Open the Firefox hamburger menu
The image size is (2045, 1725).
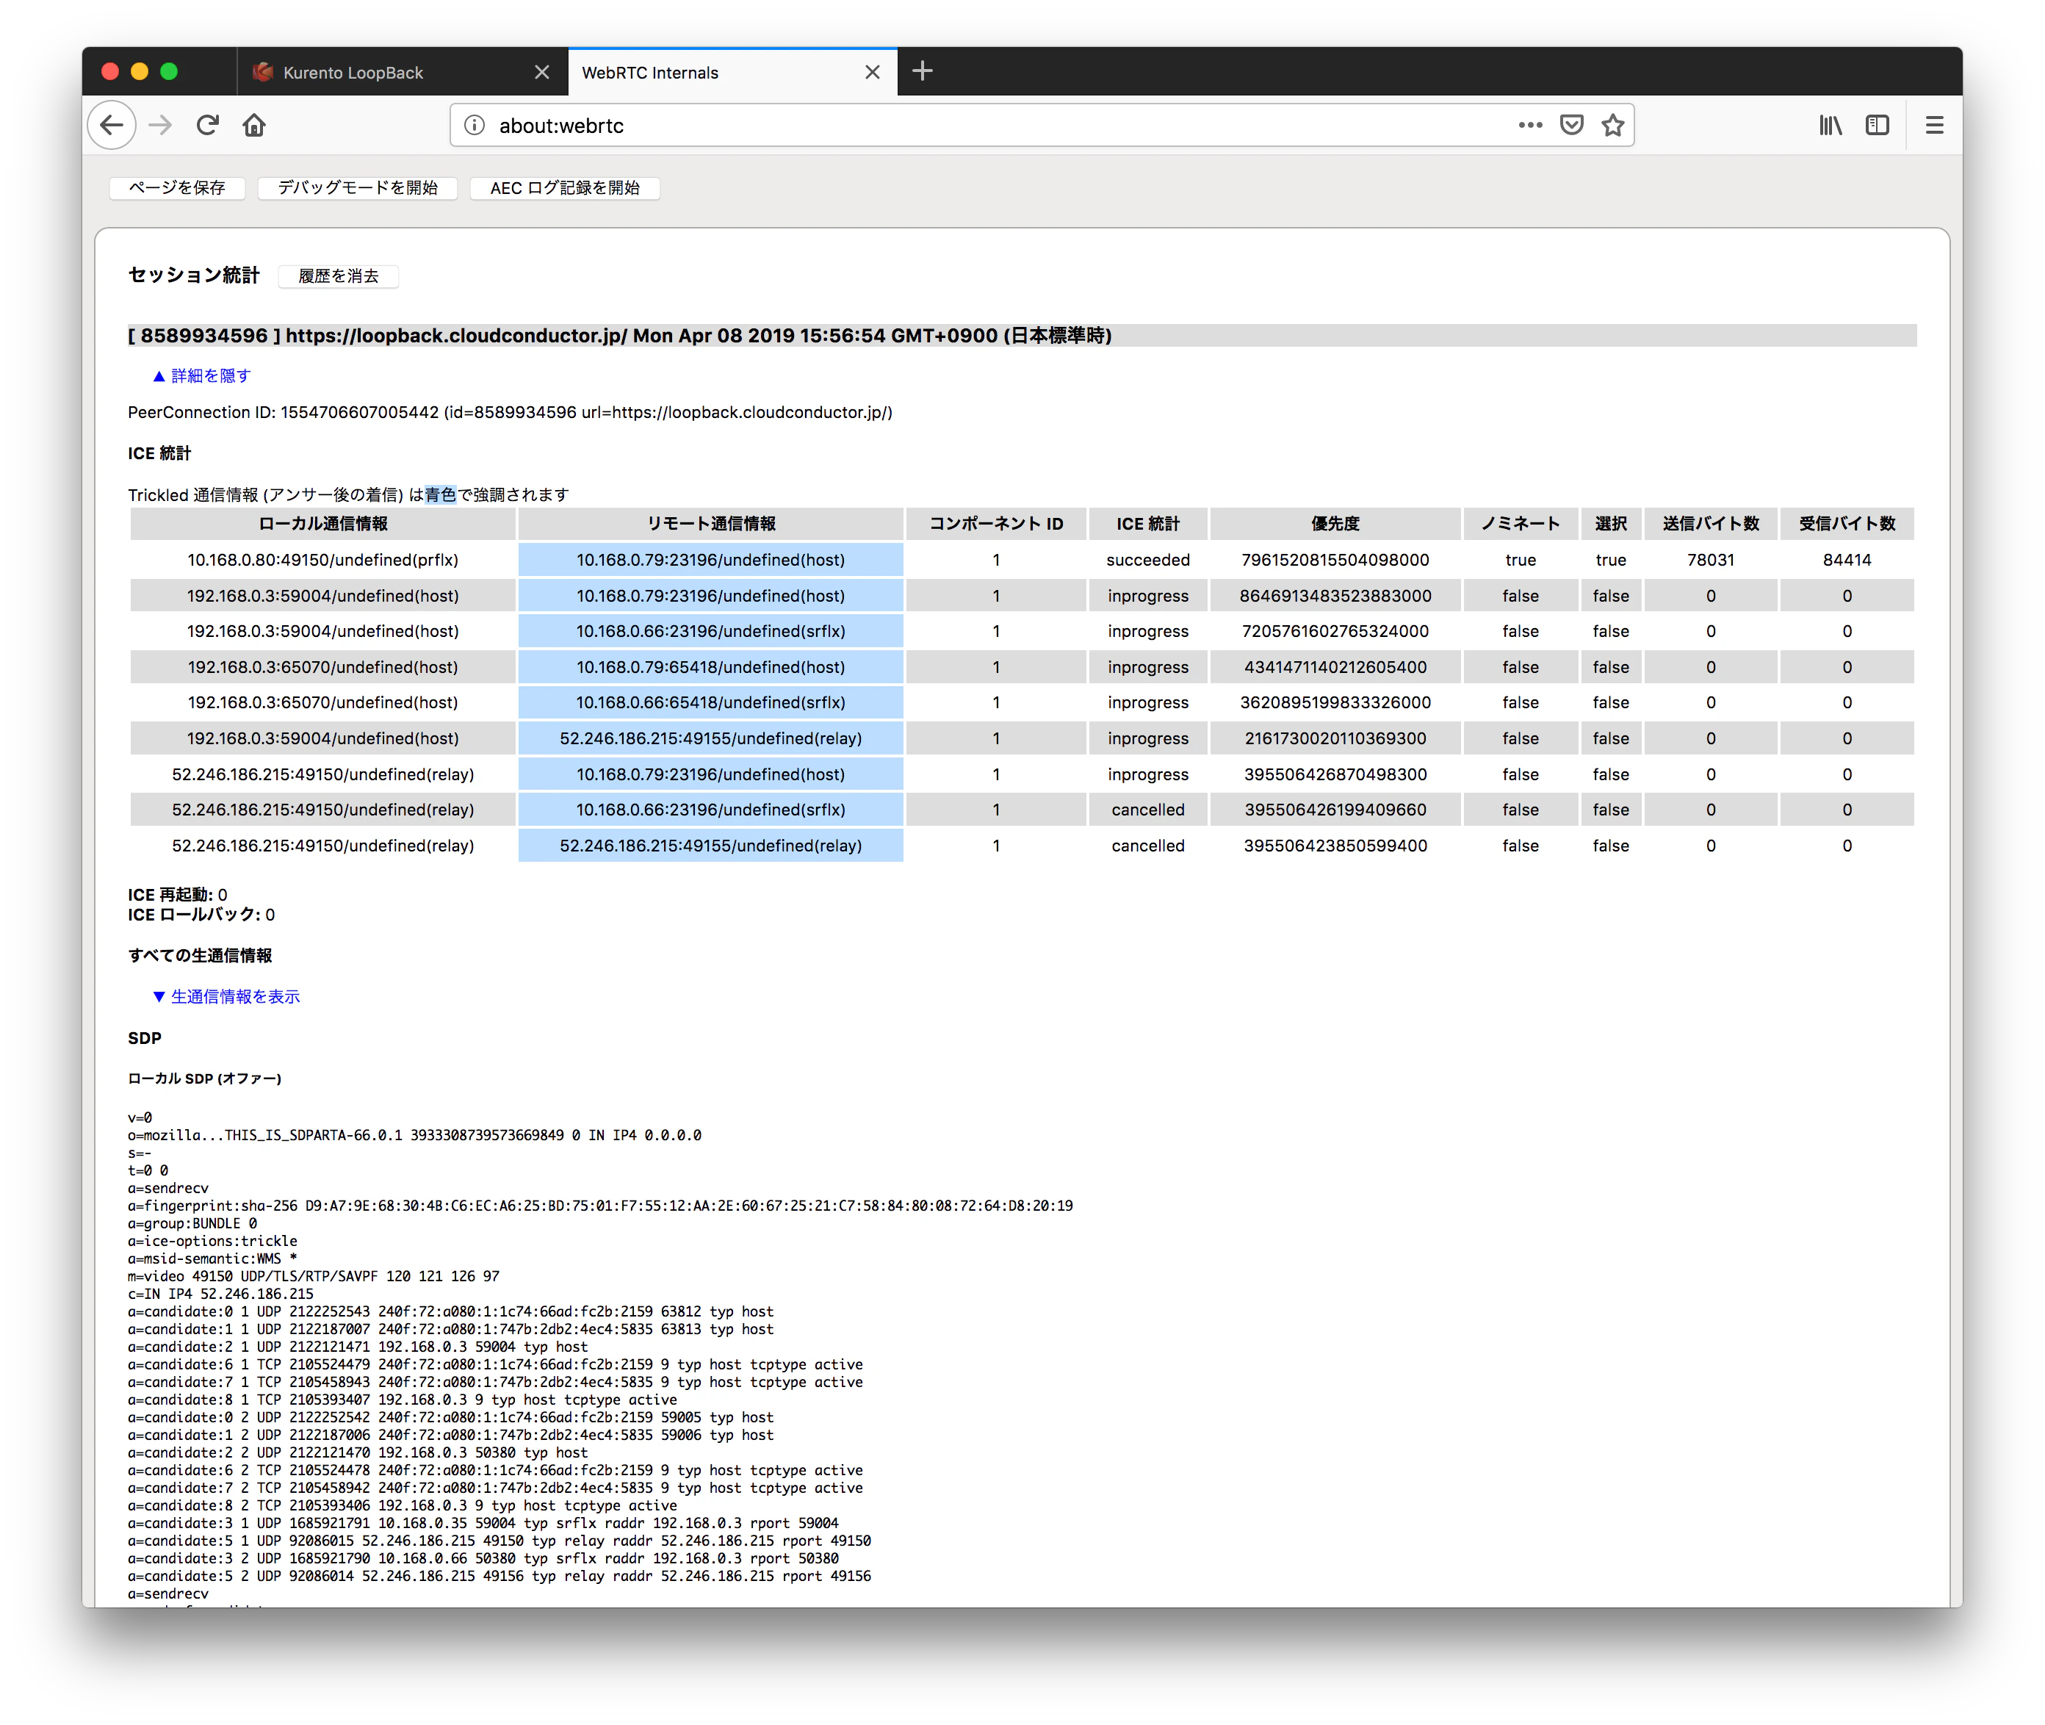(1933, 125)
